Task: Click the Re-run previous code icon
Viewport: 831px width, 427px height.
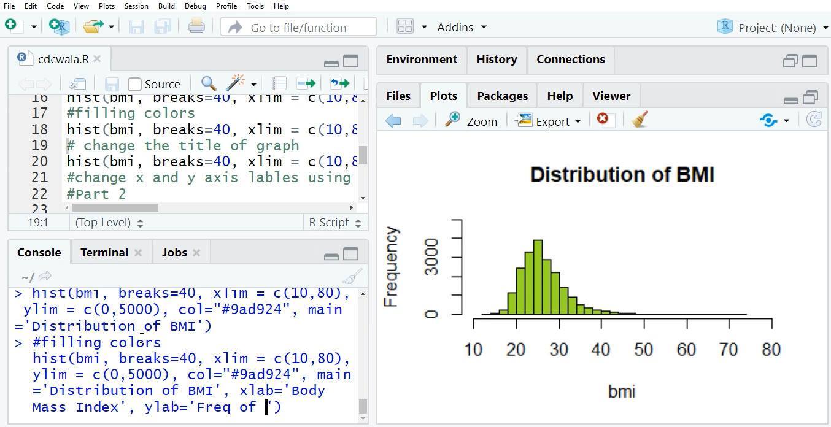Action: tap(339, 83)
